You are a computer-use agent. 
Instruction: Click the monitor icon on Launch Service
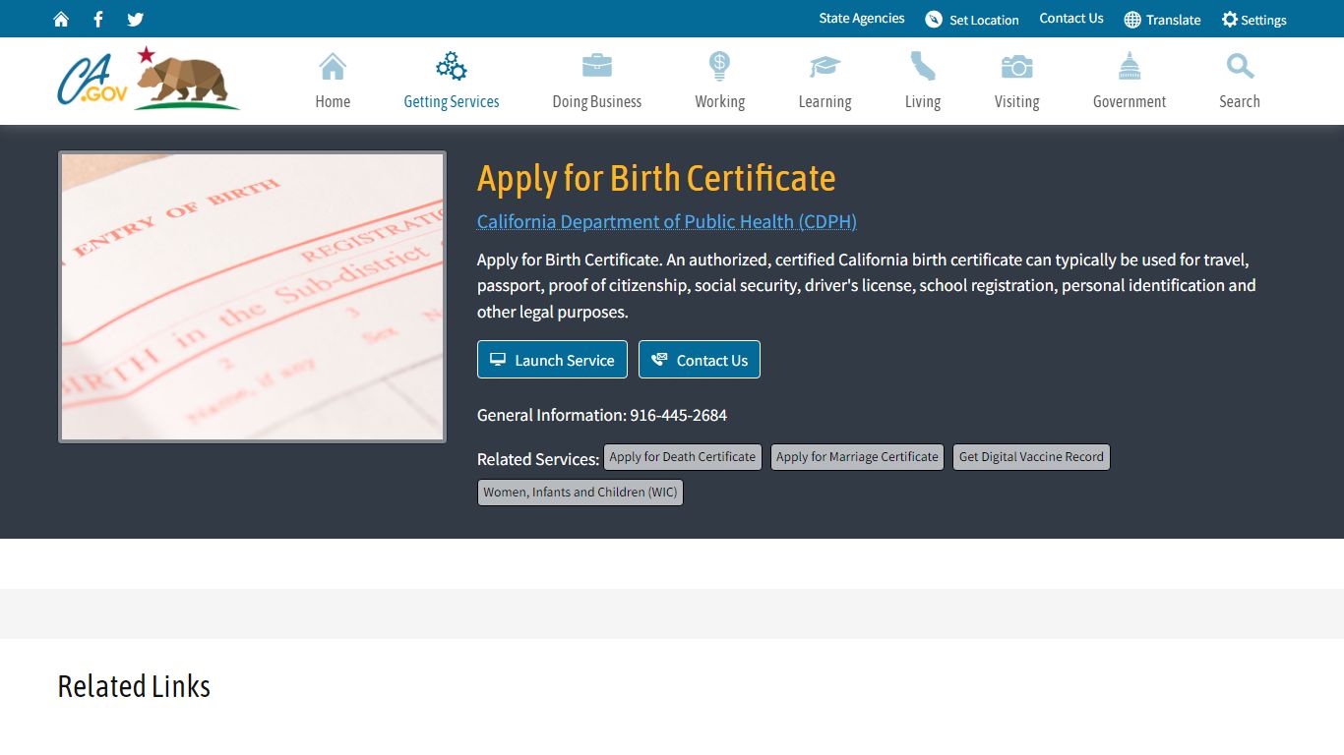point(498,360)
